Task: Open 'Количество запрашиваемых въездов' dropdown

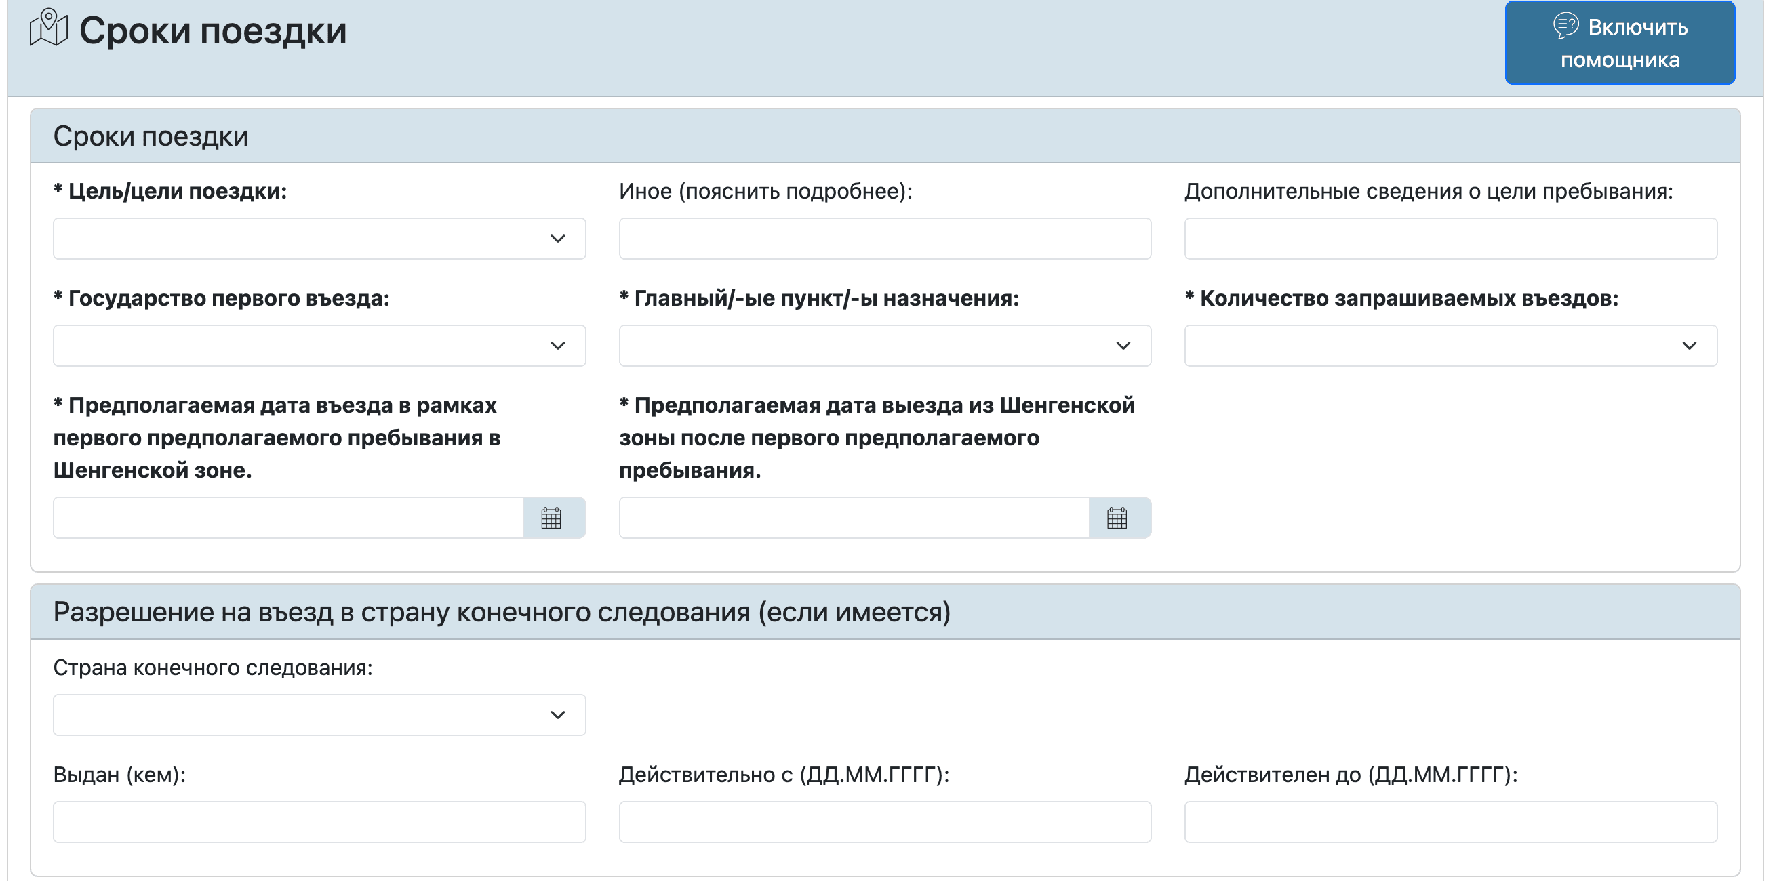Action: pyautogui.click(x=1450, y=345)
